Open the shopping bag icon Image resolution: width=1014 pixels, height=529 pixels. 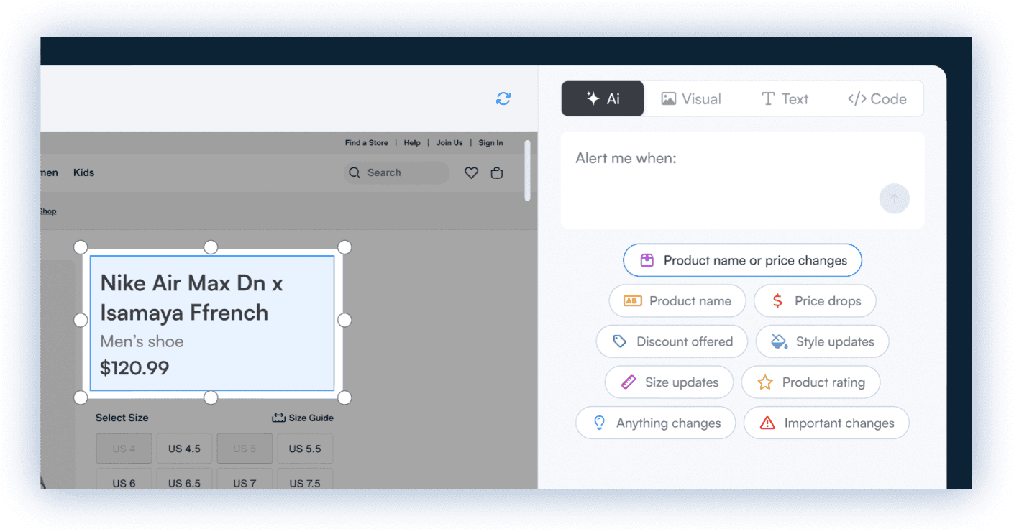(x=496, y=172)
